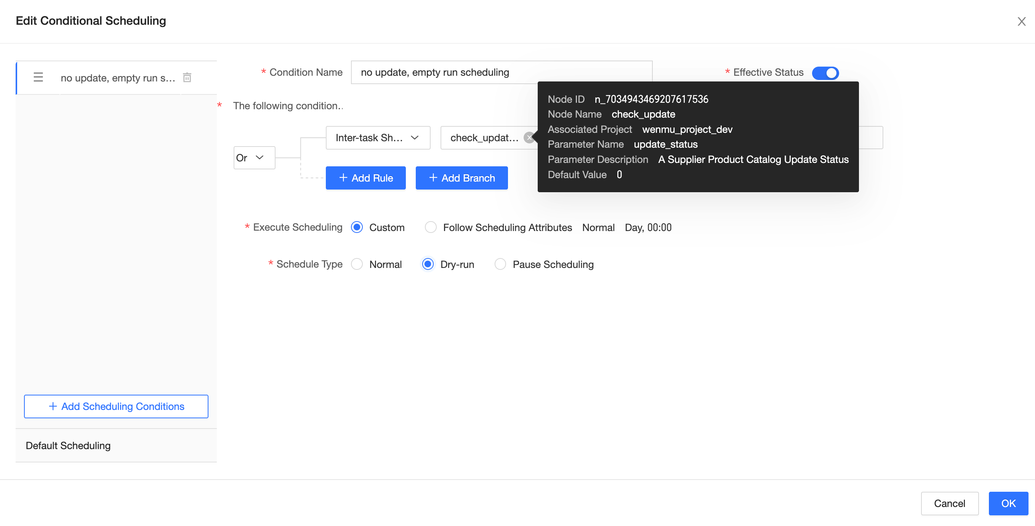Choose Pause Scheduling schedule type
The height and width of the screenshot is (526, 1035).
click(500, 265)
